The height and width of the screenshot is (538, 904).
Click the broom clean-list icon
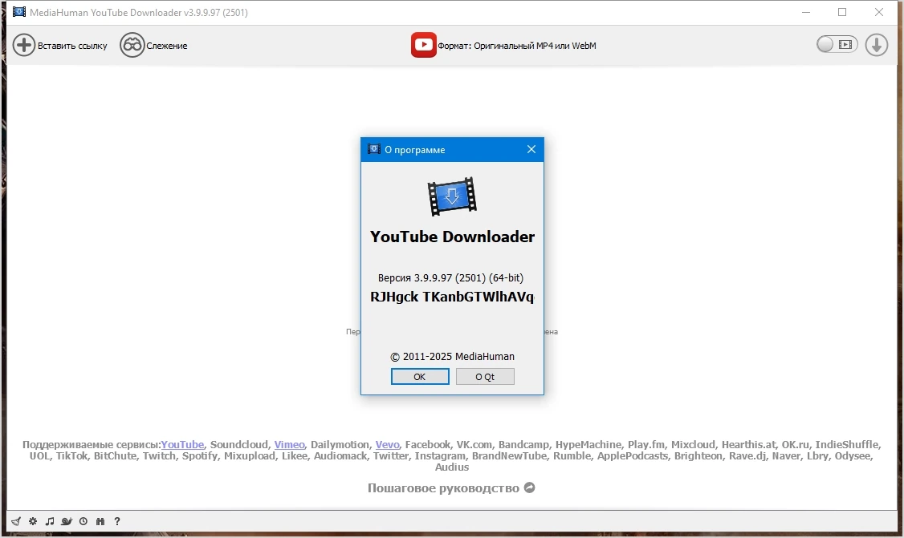pos(16,521)
